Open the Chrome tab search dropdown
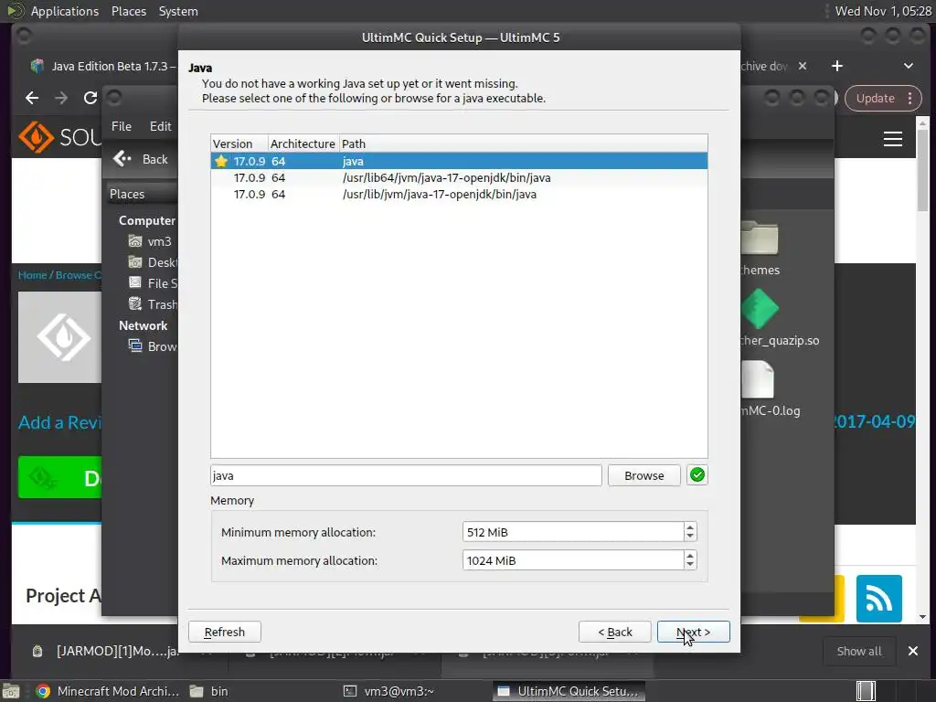The height and width of the screenshot is (702, 936). coord(908,66)
